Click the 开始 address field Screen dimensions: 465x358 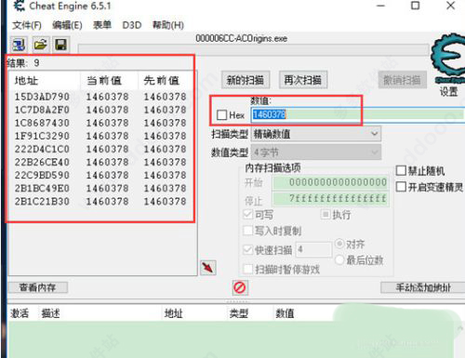(x=330, y=182)
